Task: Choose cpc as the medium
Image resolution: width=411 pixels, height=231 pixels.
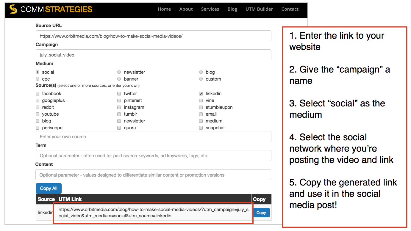Action: [37, 79]
